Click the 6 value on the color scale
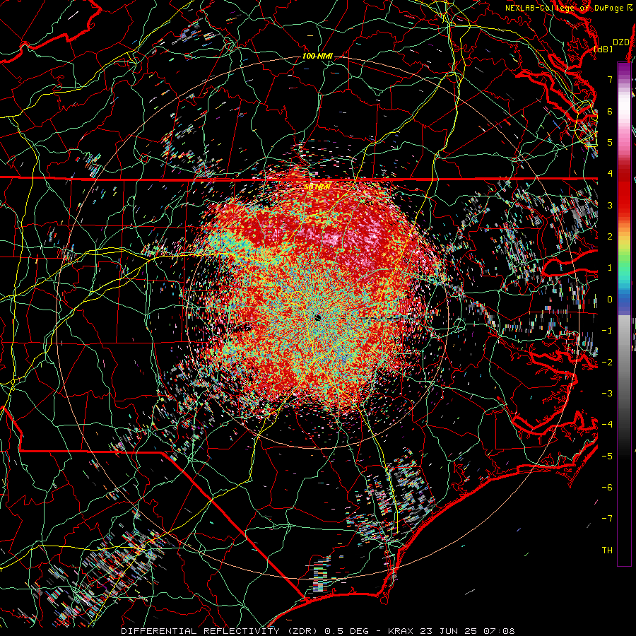This screenshot has height=636, width=636. coord(610,111)
